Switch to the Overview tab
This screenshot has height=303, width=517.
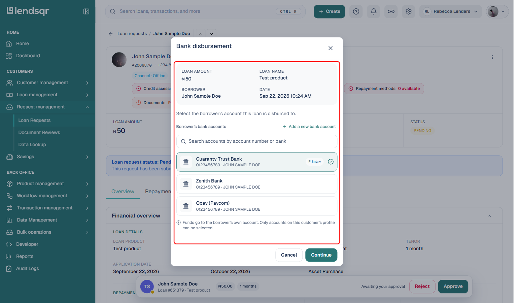123,192
